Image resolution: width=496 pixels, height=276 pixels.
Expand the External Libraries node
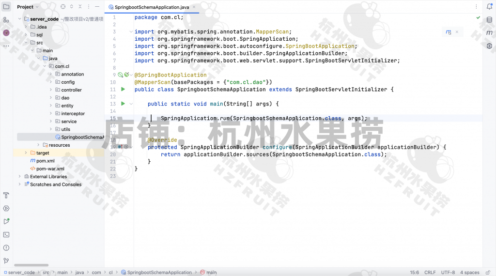[20, 177]
